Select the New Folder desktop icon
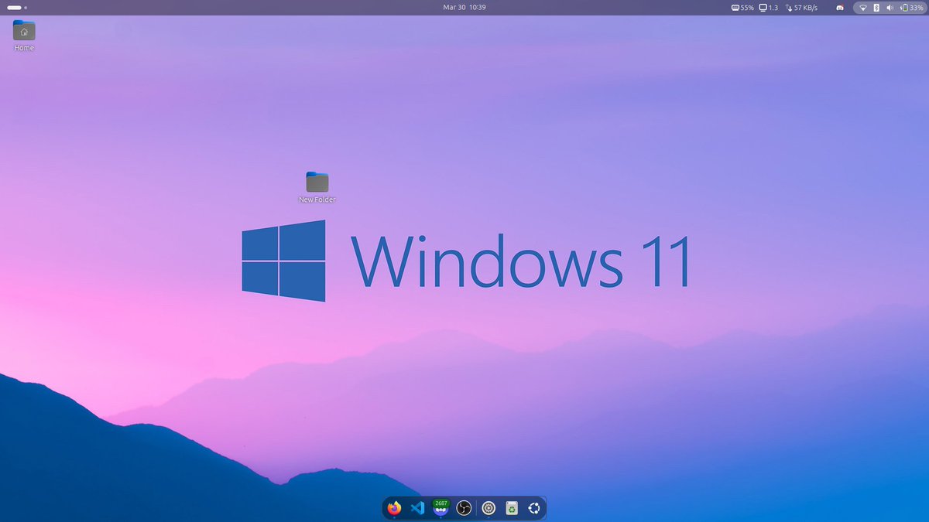929x522 pixels. pyautogui.click(x=317, y=187)
